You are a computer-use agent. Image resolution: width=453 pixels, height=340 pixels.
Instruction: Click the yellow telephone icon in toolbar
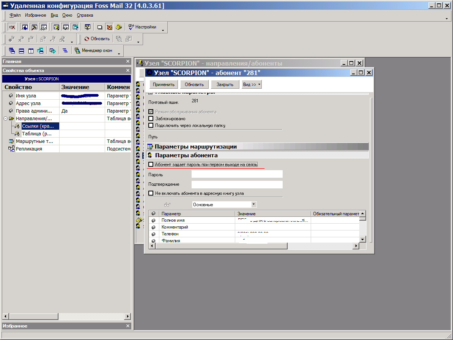tap(118, 27)
